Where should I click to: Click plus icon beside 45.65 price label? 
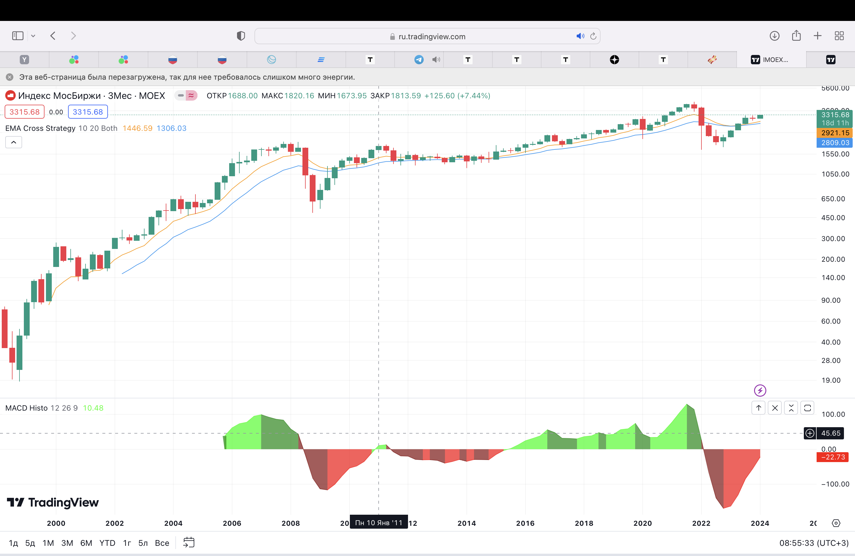point(810,433)
